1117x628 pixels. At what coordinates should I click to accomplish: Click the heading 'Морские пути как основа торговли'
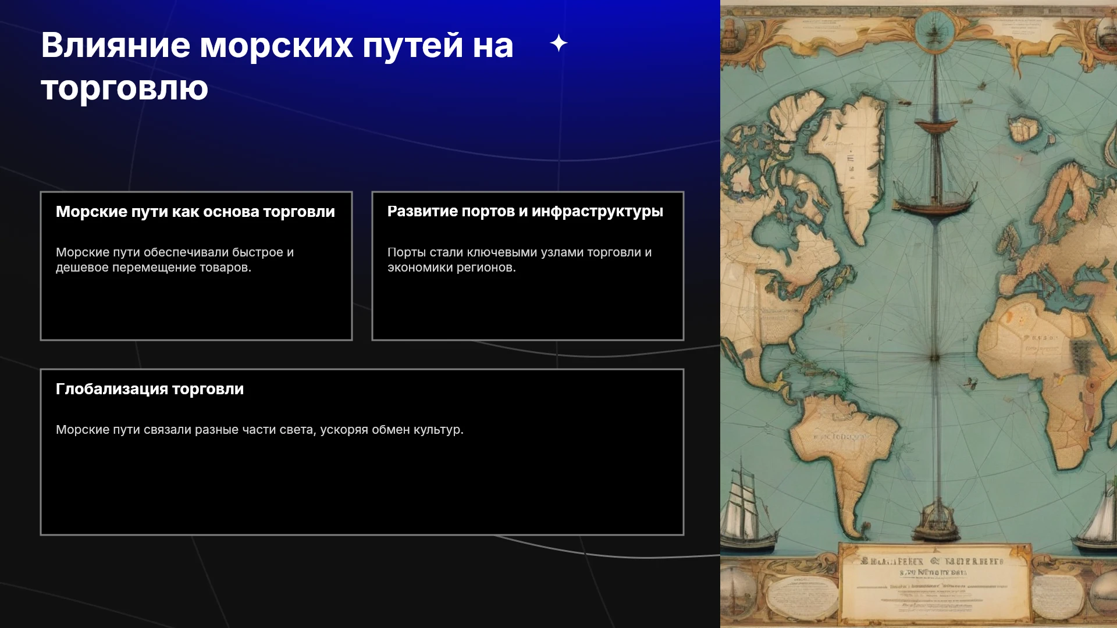pos(195,212)
